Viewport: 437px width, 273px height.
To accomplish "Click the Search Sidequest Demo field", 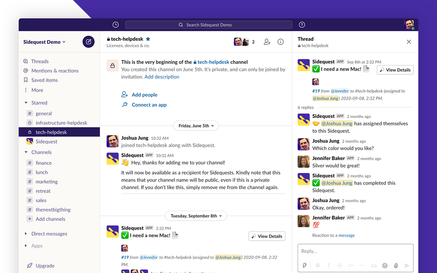I will point(208,25).
